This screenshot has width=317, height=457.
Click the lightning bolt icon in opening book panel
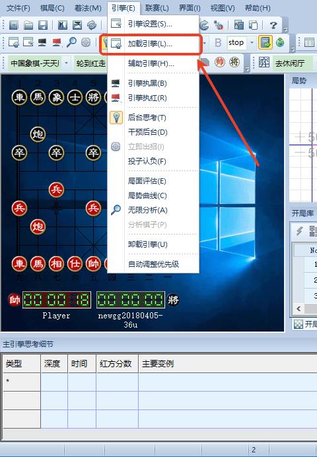(300, 231)
